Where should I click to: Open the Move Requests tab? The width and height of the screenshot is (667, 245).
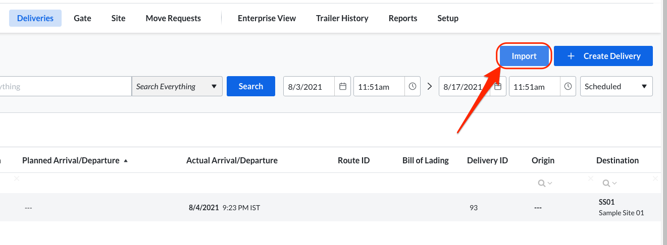173,18
